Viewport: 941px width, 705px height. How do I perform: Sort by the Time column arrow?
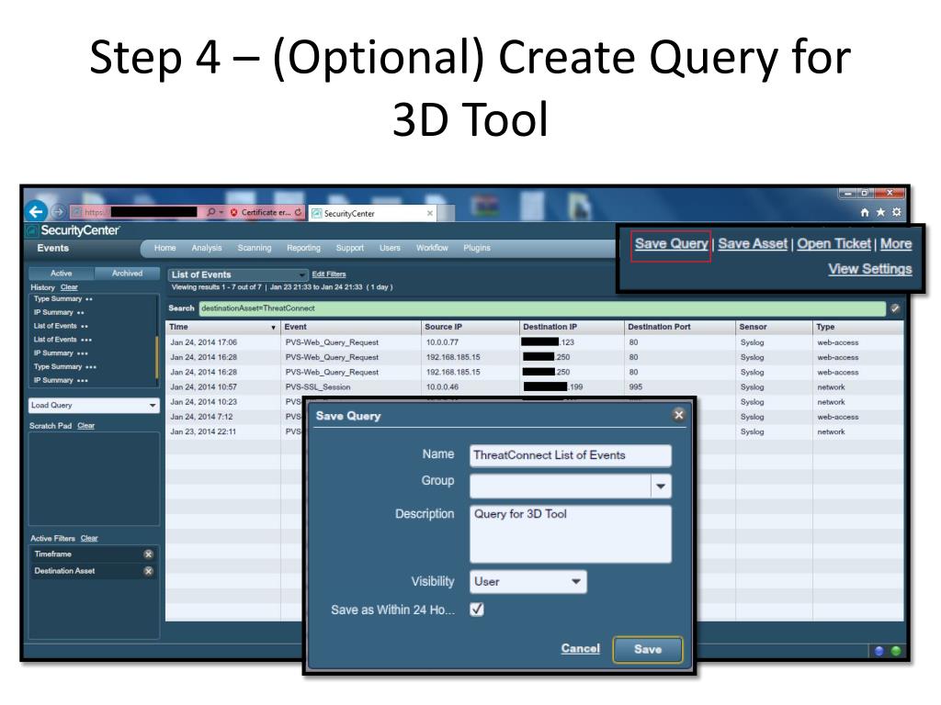[273, 328]
